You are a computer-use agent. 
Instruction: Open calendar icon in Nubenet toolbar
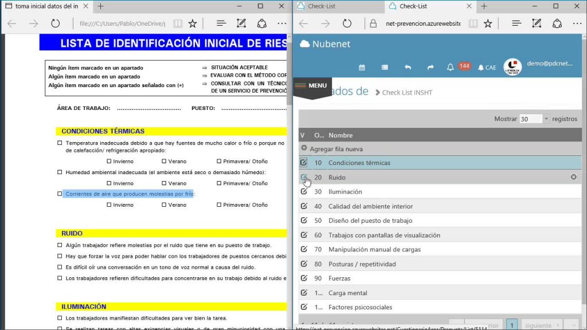(x=362, y=68)
